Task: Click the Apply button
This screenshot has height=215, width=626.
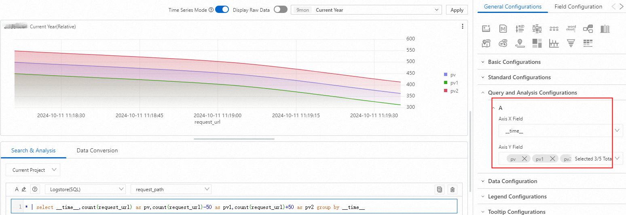Action: coord(457,10)
